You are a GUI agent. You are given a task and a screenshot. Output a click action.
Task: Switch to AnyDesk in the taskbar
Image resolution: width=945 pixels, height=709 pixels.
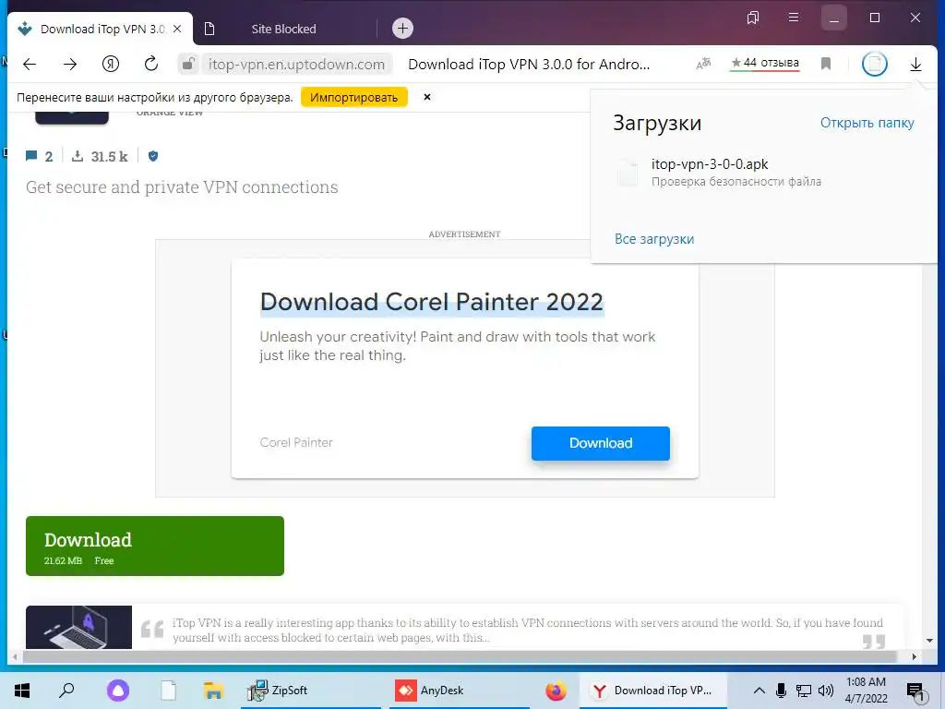[460, 691]
